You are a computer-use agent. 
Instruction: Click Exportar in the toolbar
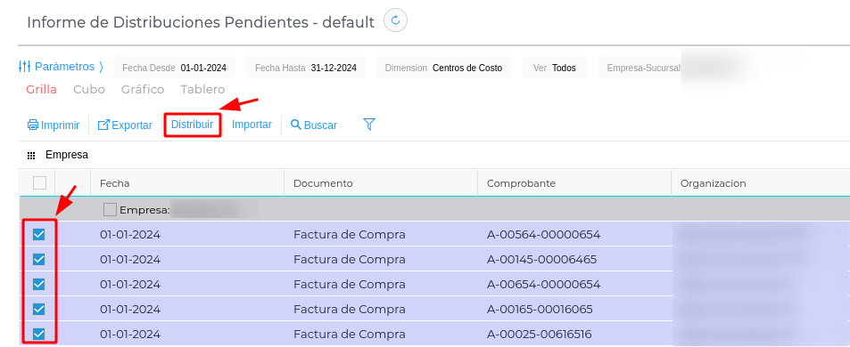pos(125,125)
